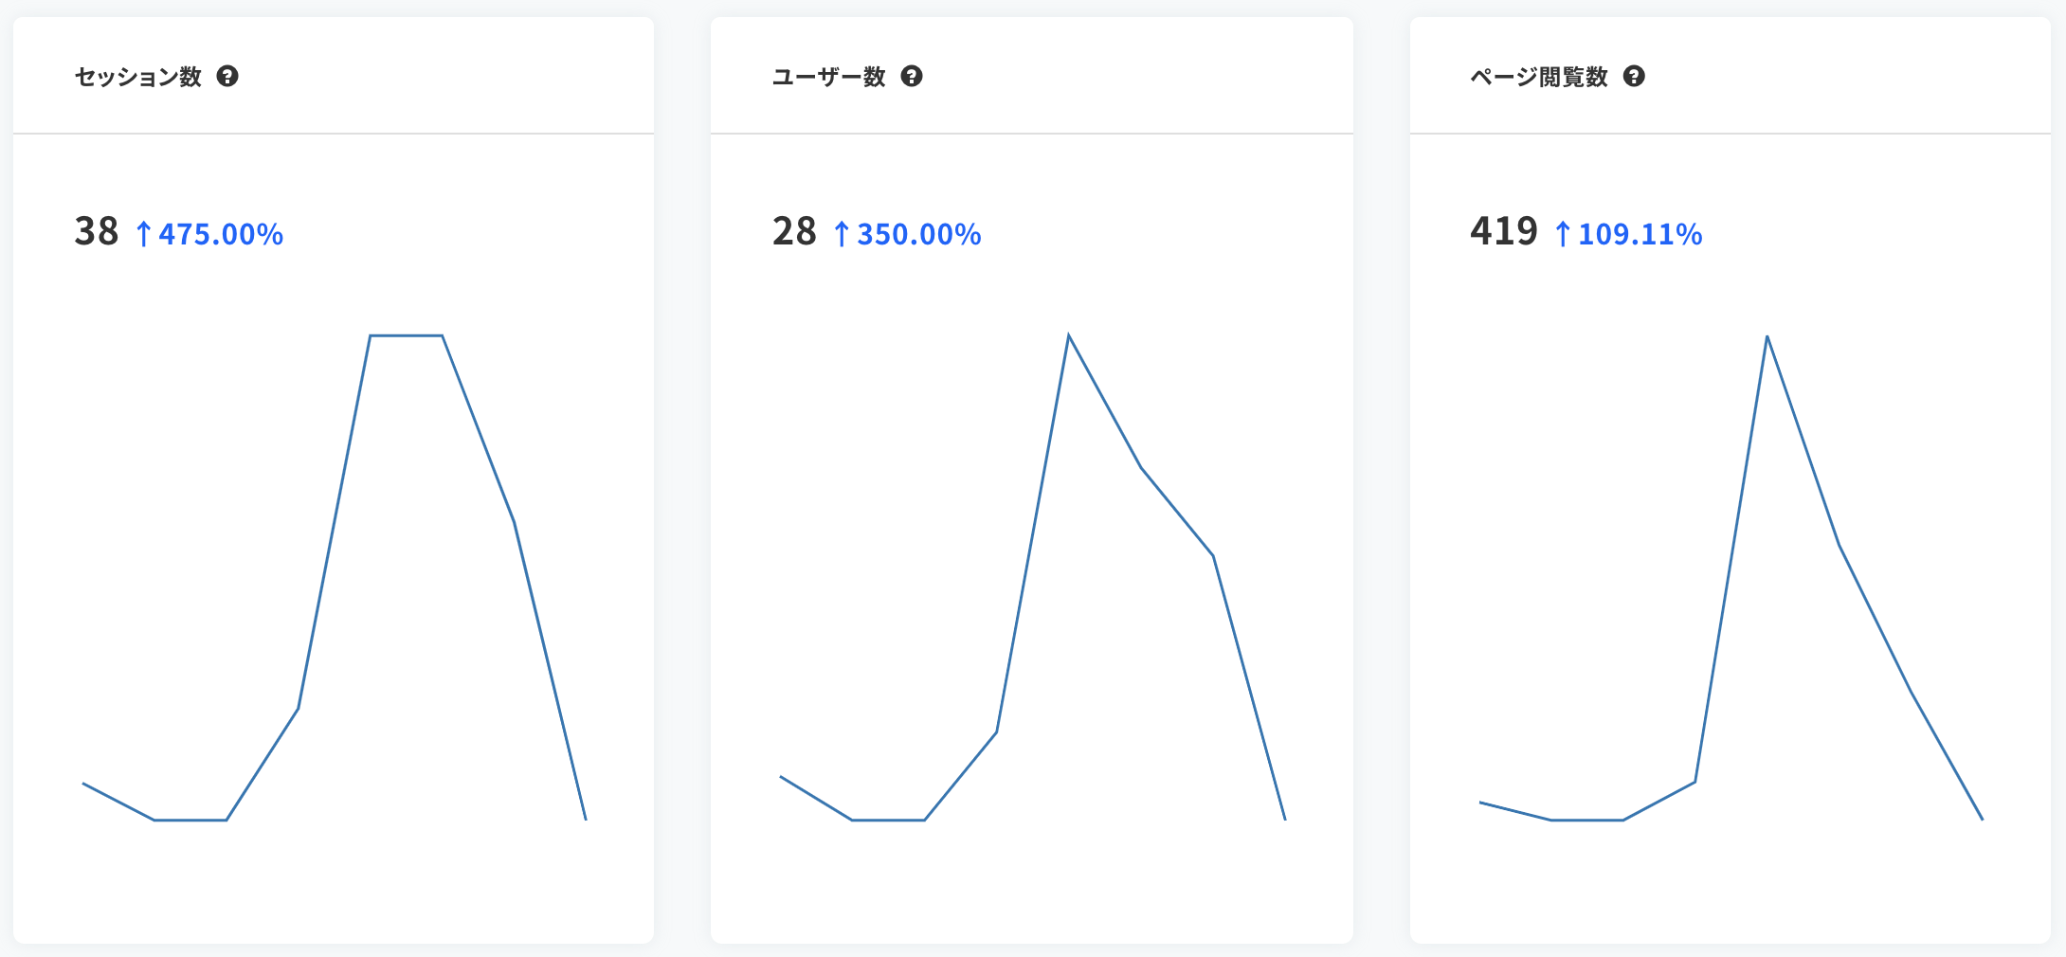Viewport: 2066px width, 957px height.
Task: Click the ページ閲覧数 card title
Action: point(1539,77)
